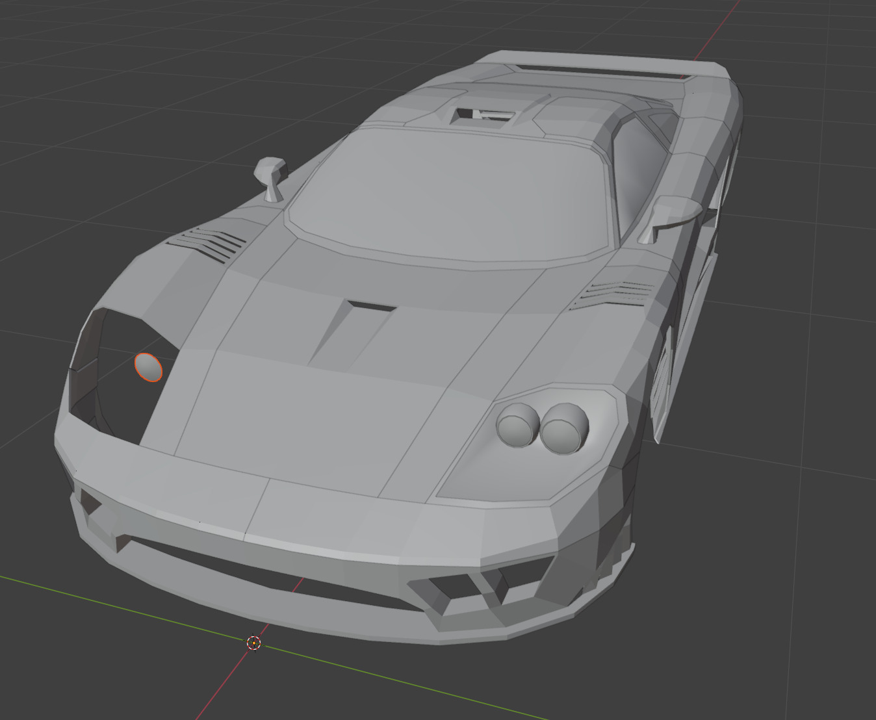Viewport: 876px width, 720px height.
Task: Click the dark hood scoop opening
Action: pyautogui.click(x=370, y=305)
